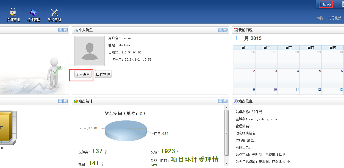The width and height of the screenshot is (344, 168).
Task: Collapse the 个人信息 panel
Action: 220,30
